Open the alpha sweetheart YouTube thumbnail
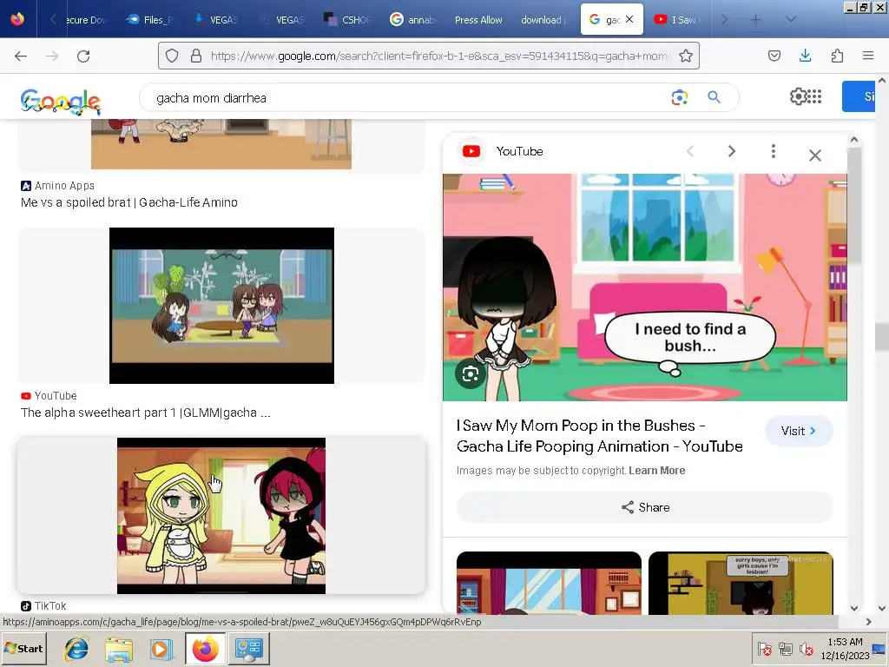 coord(221,306)
